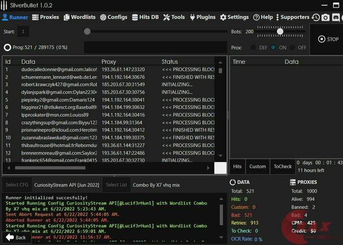Go to the Configs tab

[113, 17]
